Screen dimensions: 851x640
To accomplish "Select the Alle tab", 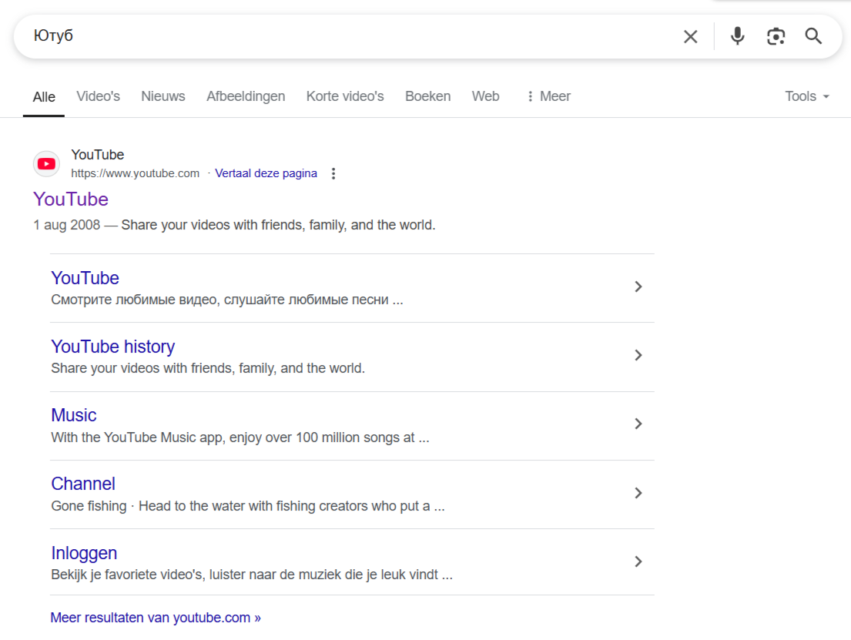I will coord(44,96).
